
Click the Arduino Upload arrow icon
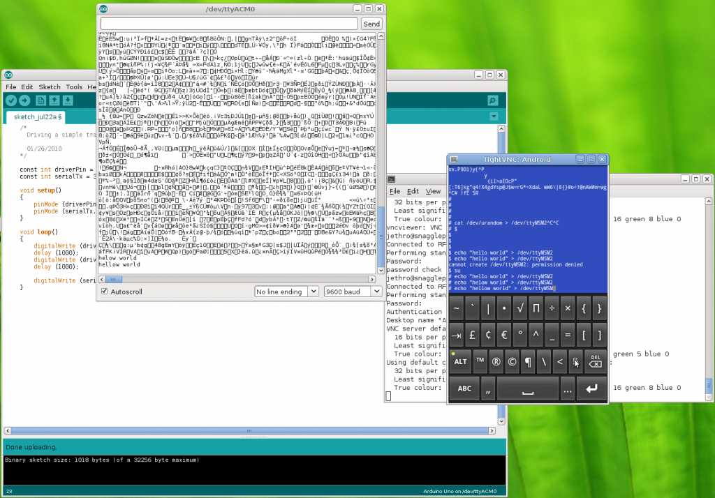(x=24, y=100)
